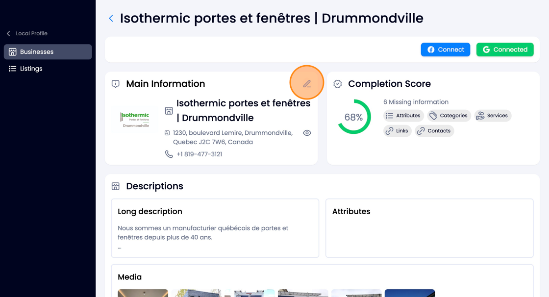Click the dark blue Media thumbnail
This screenshot has height=297, width=549.
tap(410, 293)
